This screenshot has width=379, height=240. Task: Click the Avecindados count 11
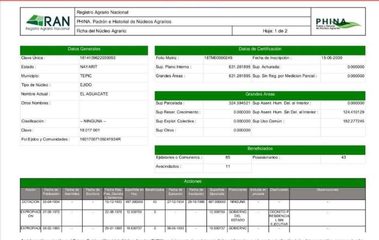227,166
